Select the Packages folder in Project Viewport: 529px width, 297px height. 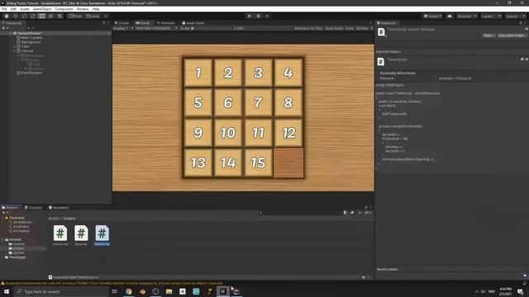(x=17, y=257)
